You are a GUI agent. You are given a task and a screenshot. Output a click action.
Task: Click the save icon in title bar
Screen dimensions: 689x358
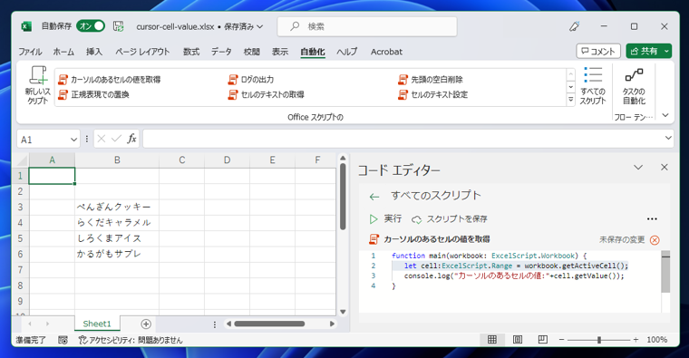[118, 26]
